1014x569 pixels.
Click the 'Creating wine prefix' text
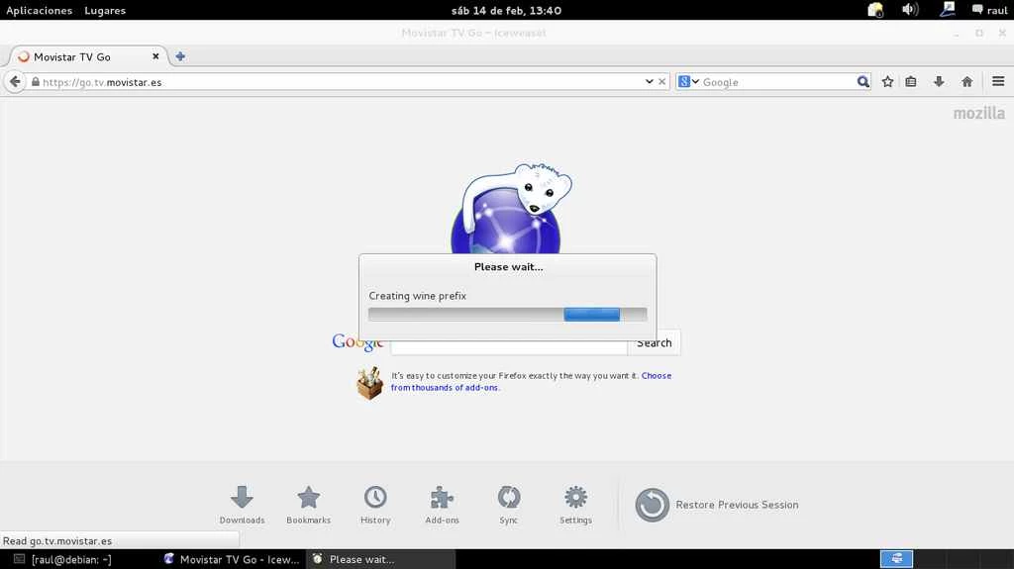coord(417,296)
